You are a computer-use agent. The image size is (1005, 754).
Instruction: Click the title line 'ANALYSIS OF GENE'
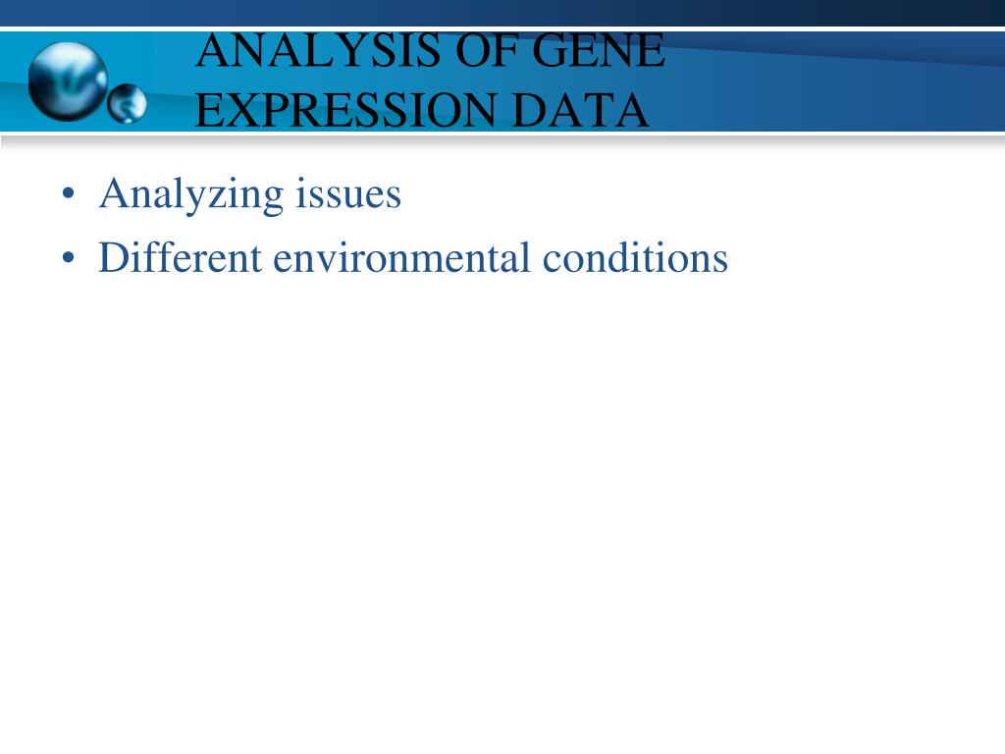coord(430,50)
